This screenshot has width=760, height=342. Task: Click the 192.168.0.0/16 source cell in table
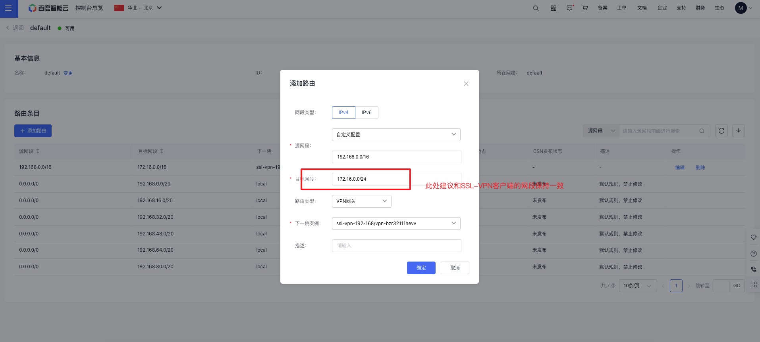(x=35, y=167)
